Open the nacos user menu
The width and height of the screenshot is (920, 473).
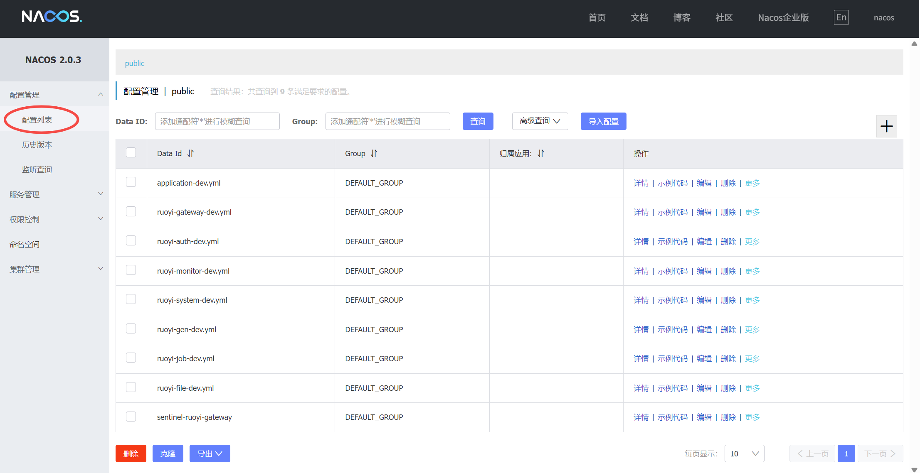[884, 18]
